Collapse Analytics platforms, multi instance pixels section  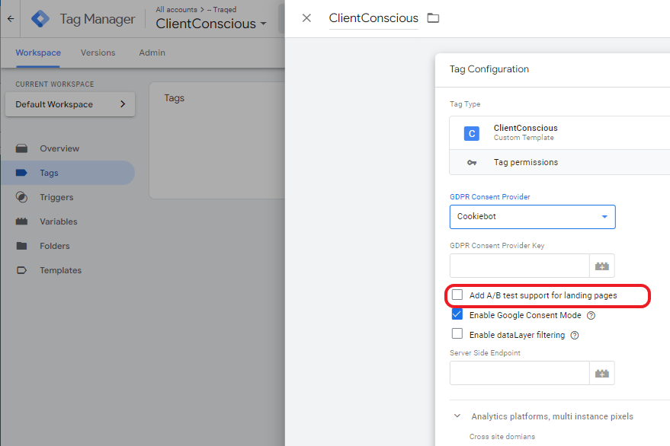pos(457,416)
